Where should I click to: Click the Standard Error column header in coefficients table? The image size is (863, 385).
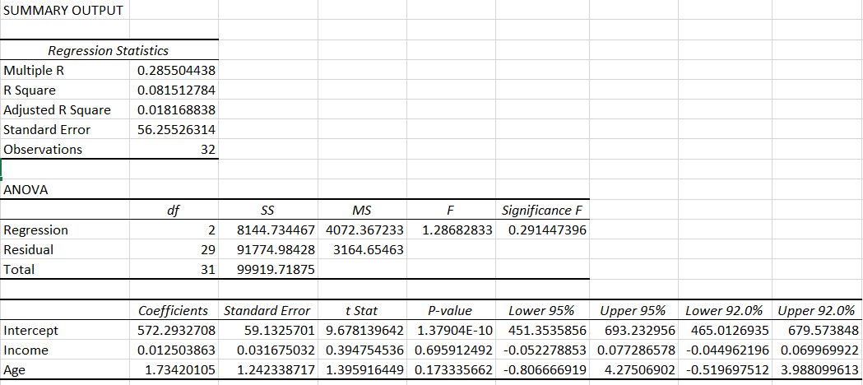[x=268, y=310]
